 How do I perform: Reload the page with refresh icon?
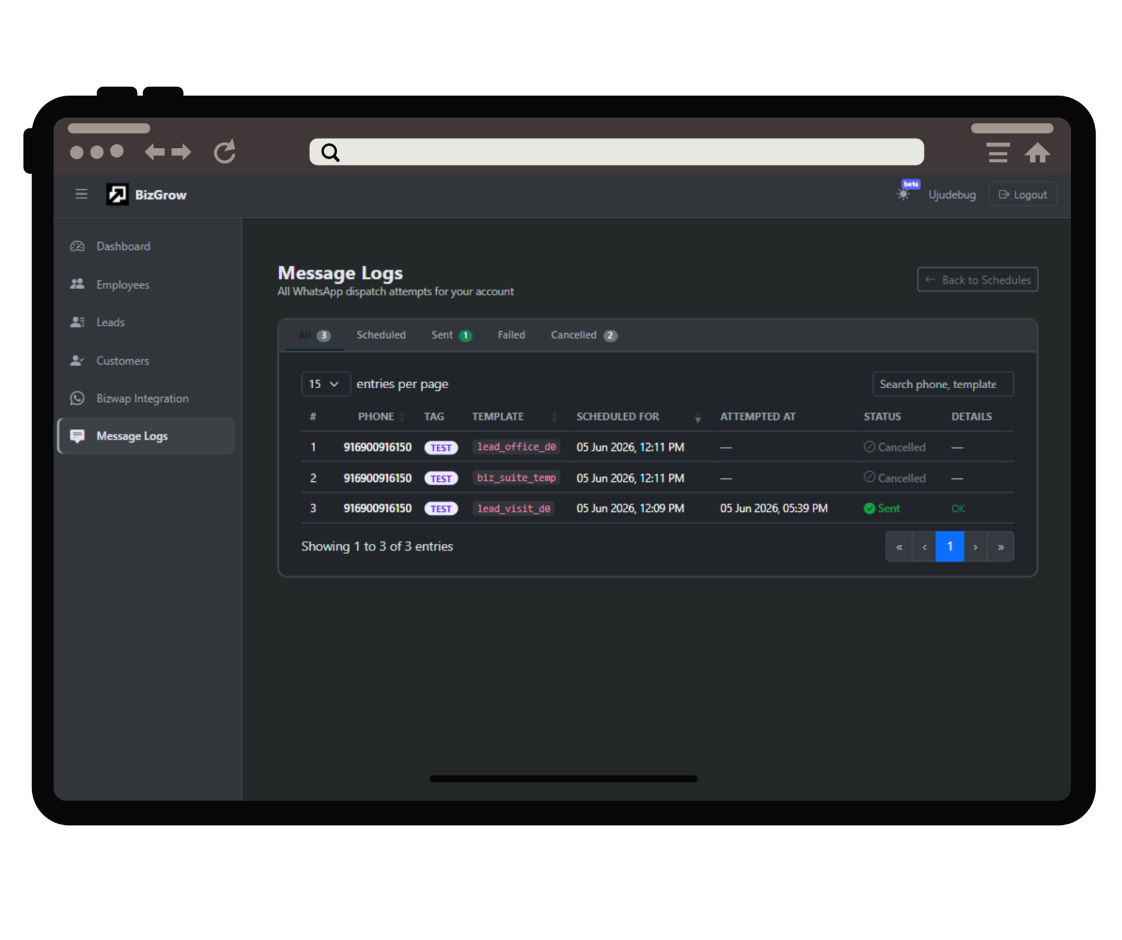224,151
